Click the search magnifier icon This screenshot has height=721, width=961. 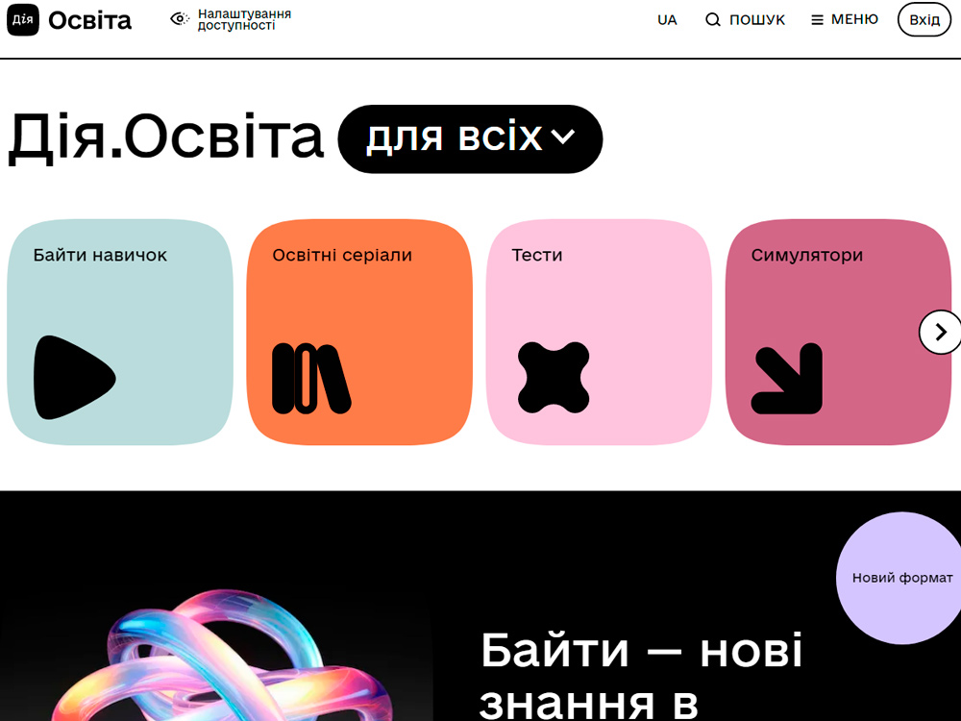pyautogui.click(x=713, y=20)
